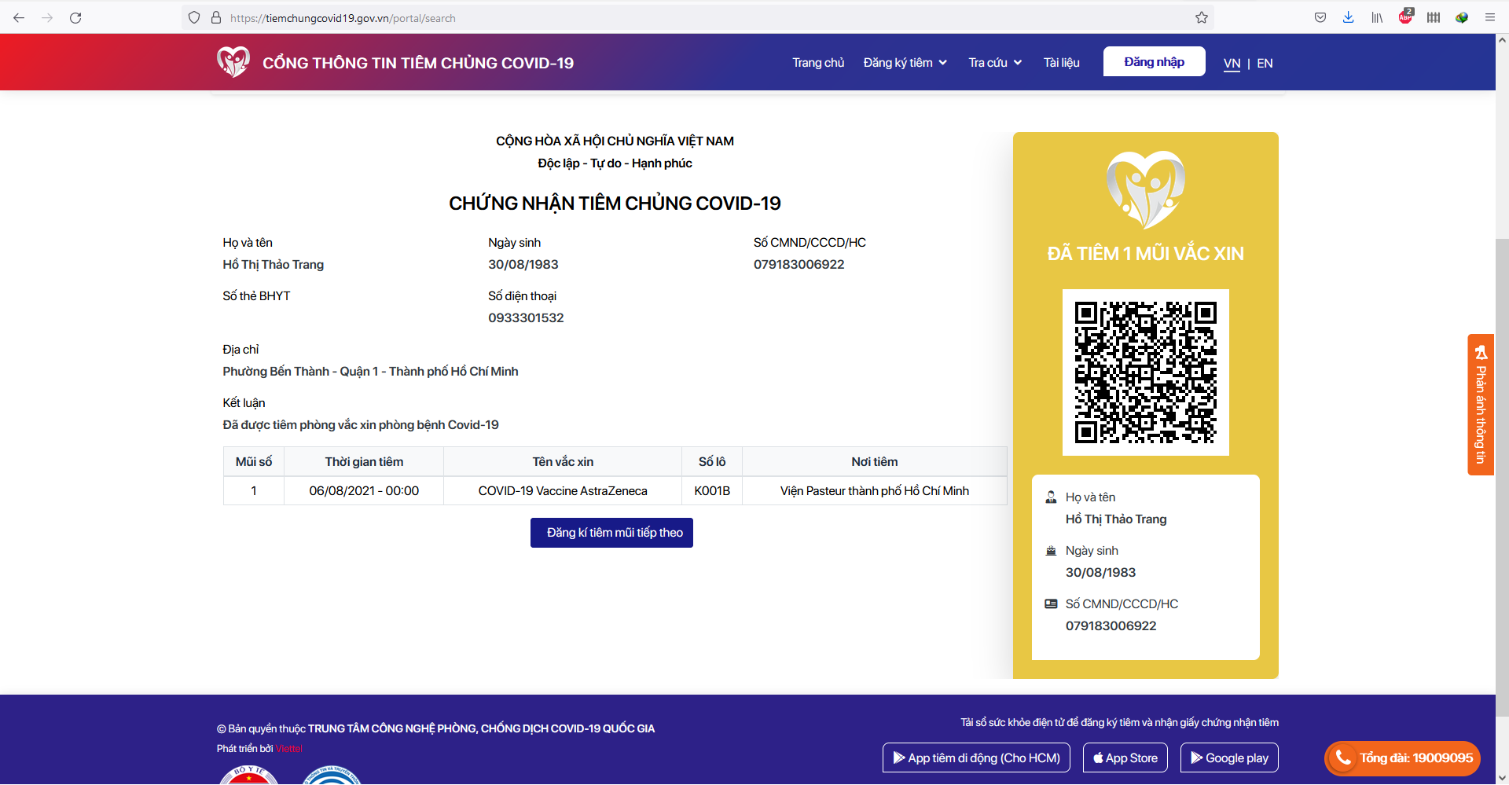Click the portal heart logo in header

(x=233, y=61)
